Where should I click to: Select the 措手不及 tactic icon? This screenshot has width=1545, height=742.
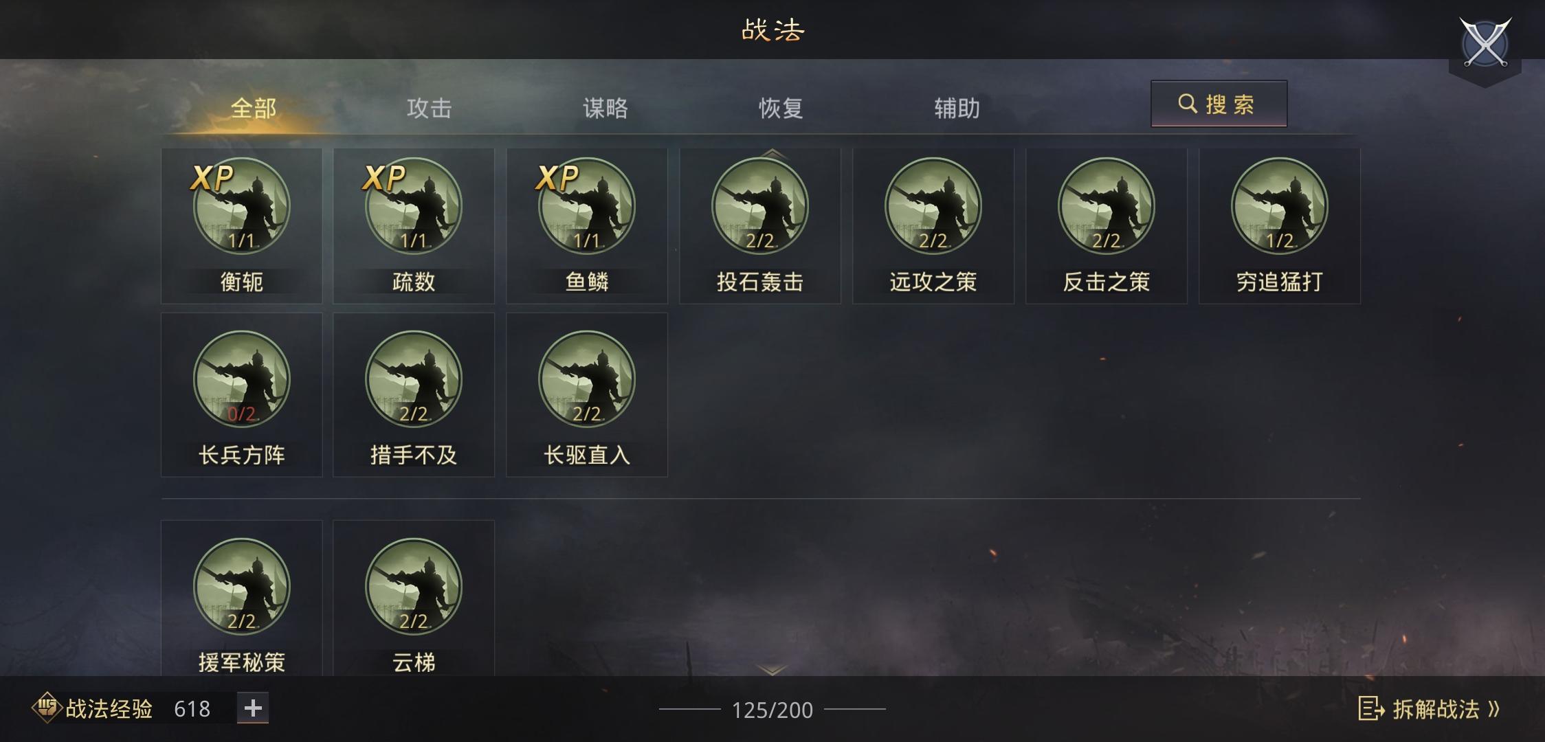coord(414,379)
